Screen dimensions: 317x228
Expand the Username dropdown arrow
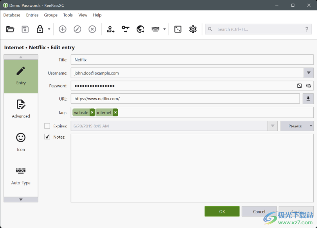point(309,73)
